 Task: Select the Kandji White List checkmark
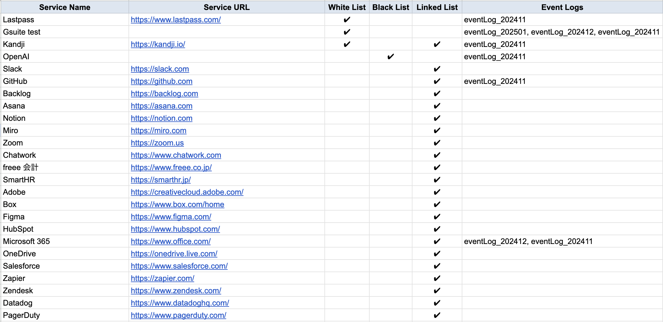point(347,44)
